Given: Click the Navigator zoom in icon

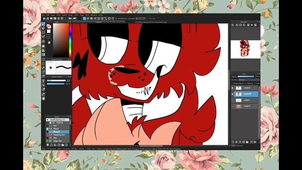Looking at the screenshot, I should pyautogui.click(x=233, y=25).
